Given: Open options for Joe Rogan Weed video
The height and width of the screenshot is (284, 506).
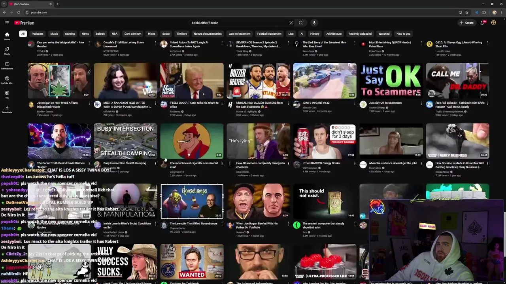Looking at the screenshot, I should [89, 103].
